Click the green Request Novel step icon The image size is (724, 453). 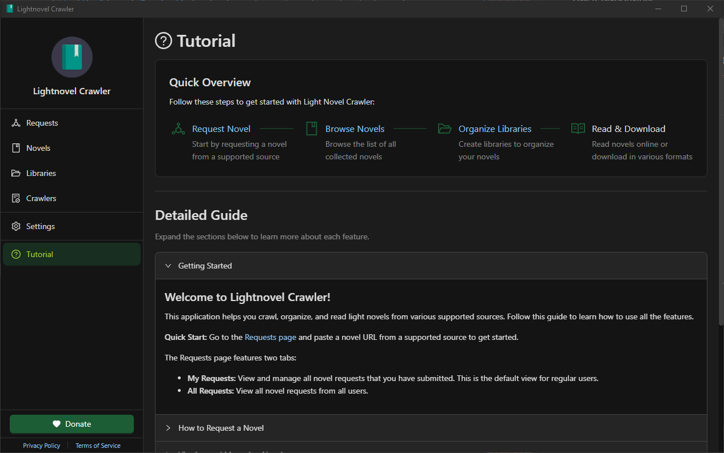click(x=178, y=129)
